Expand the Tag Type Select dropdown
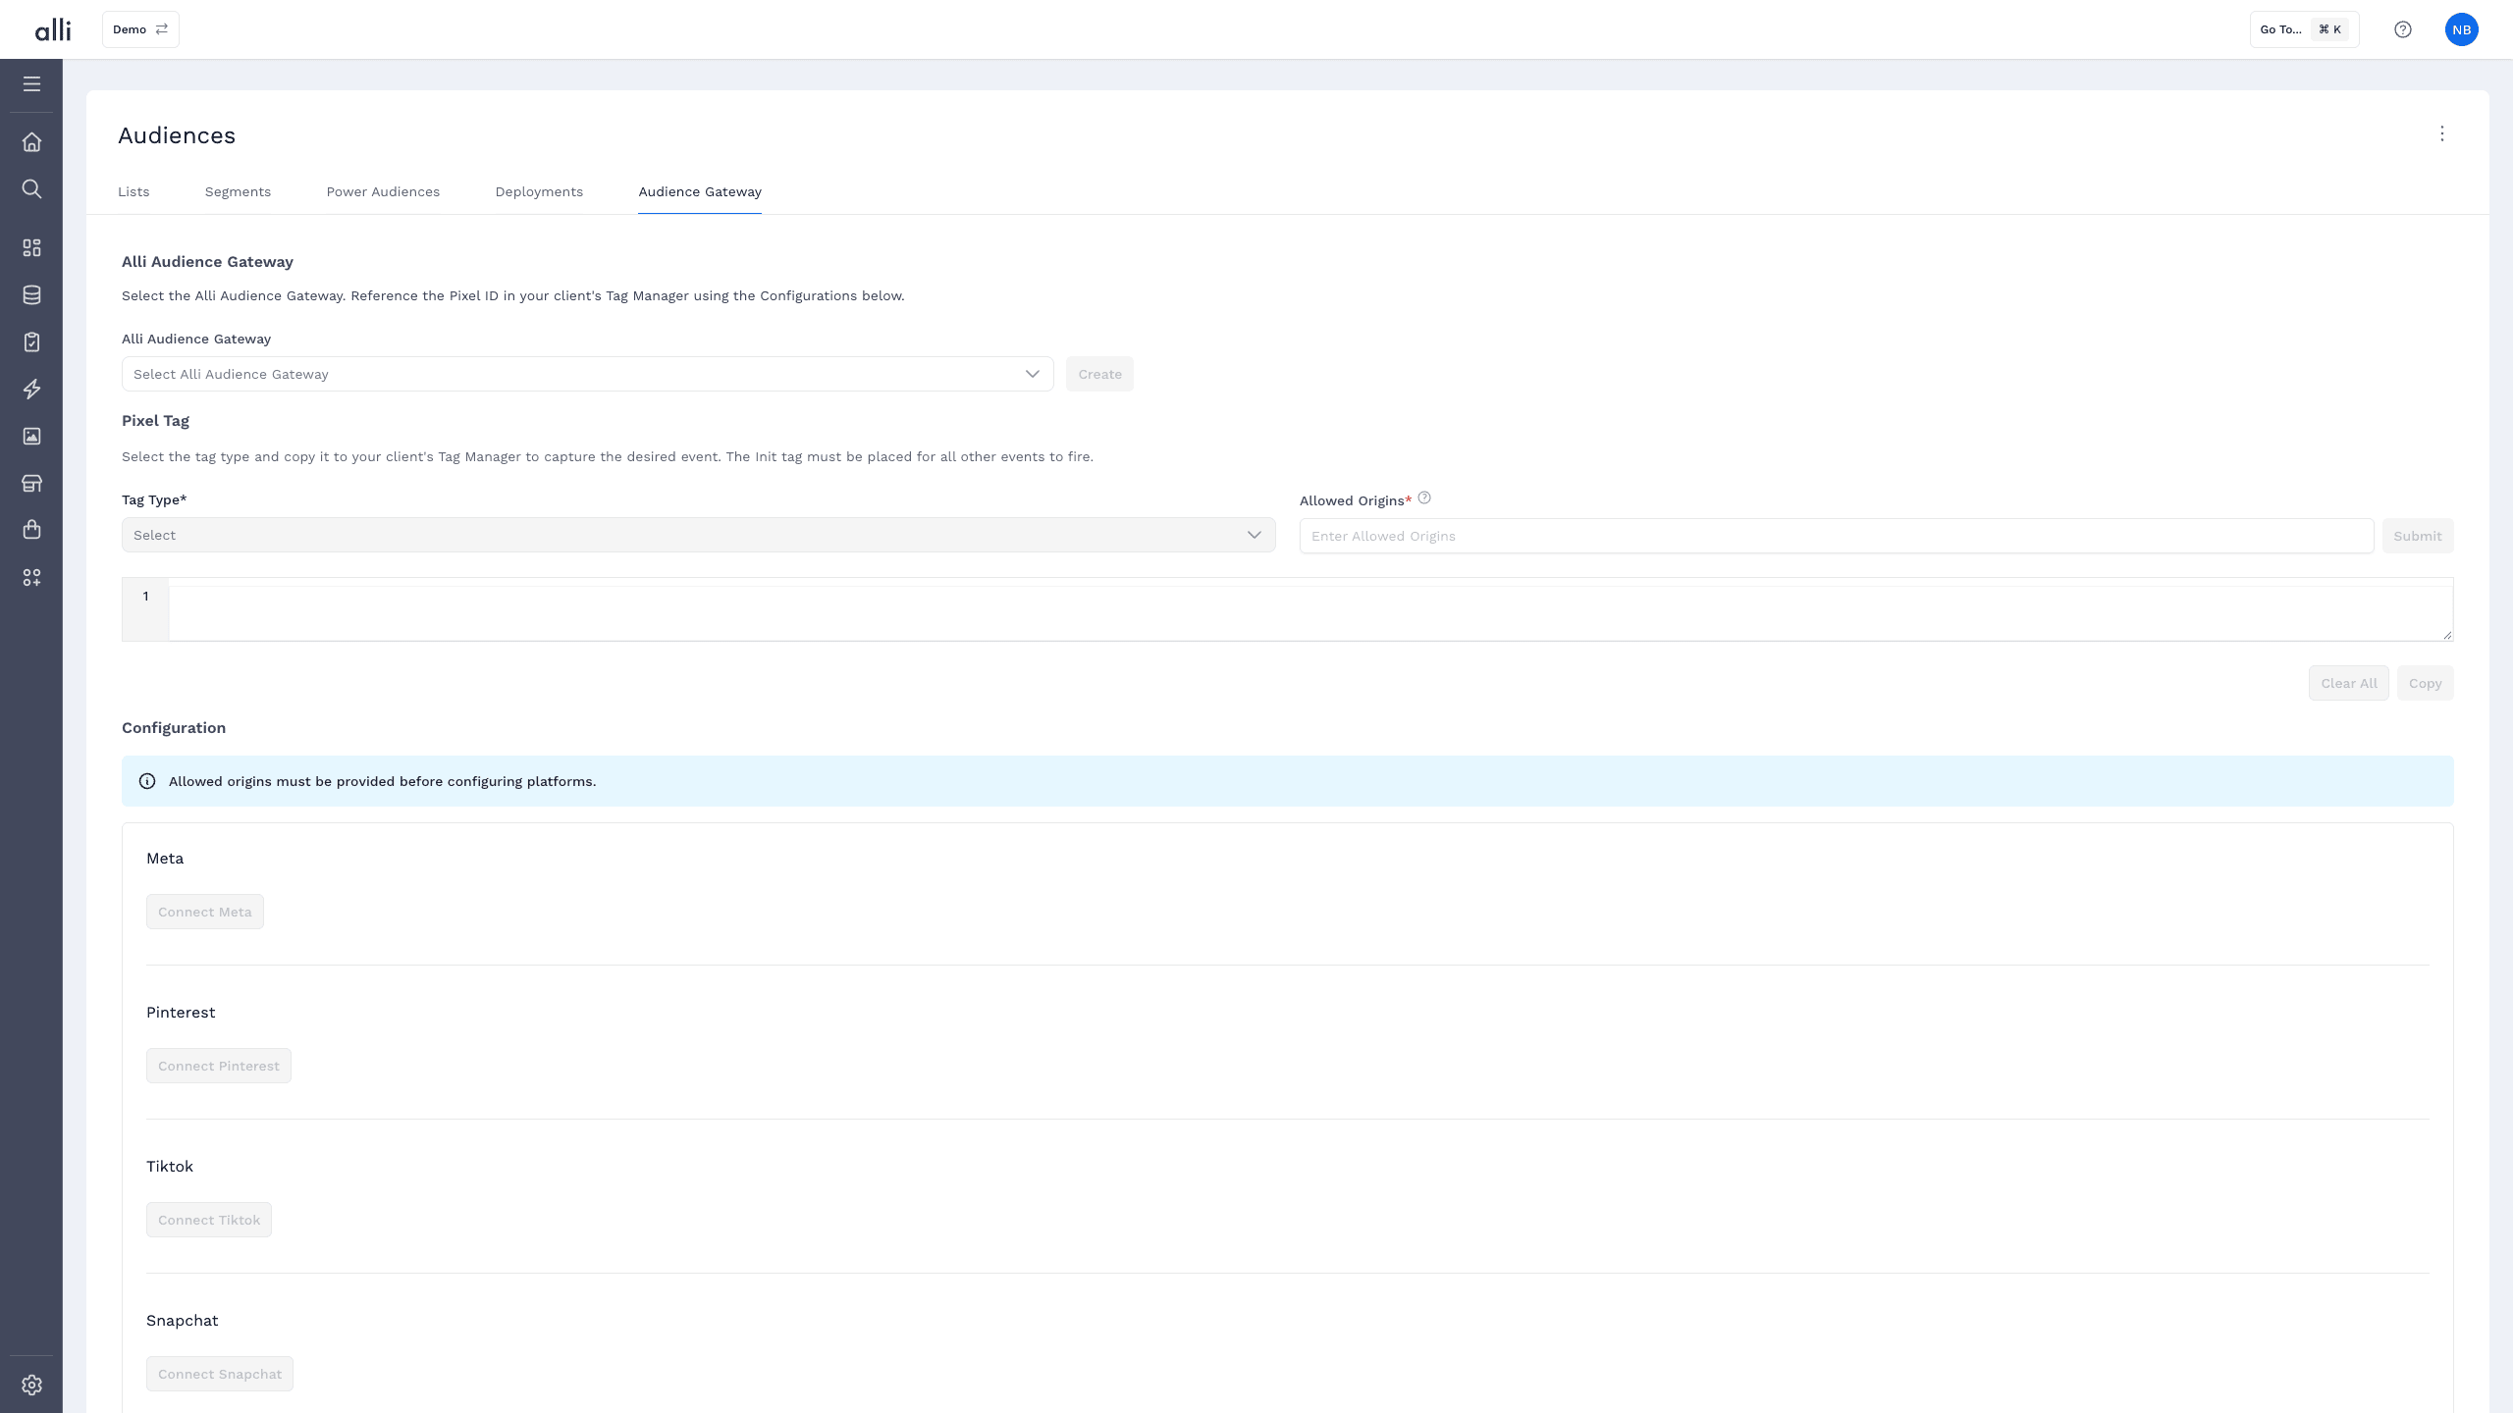2513x1413 pixels. [698, 535]
